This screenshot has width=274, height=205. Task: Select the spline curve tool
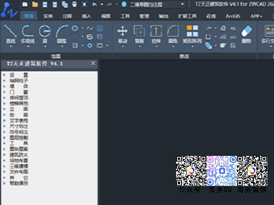click(x=90, y=28)
